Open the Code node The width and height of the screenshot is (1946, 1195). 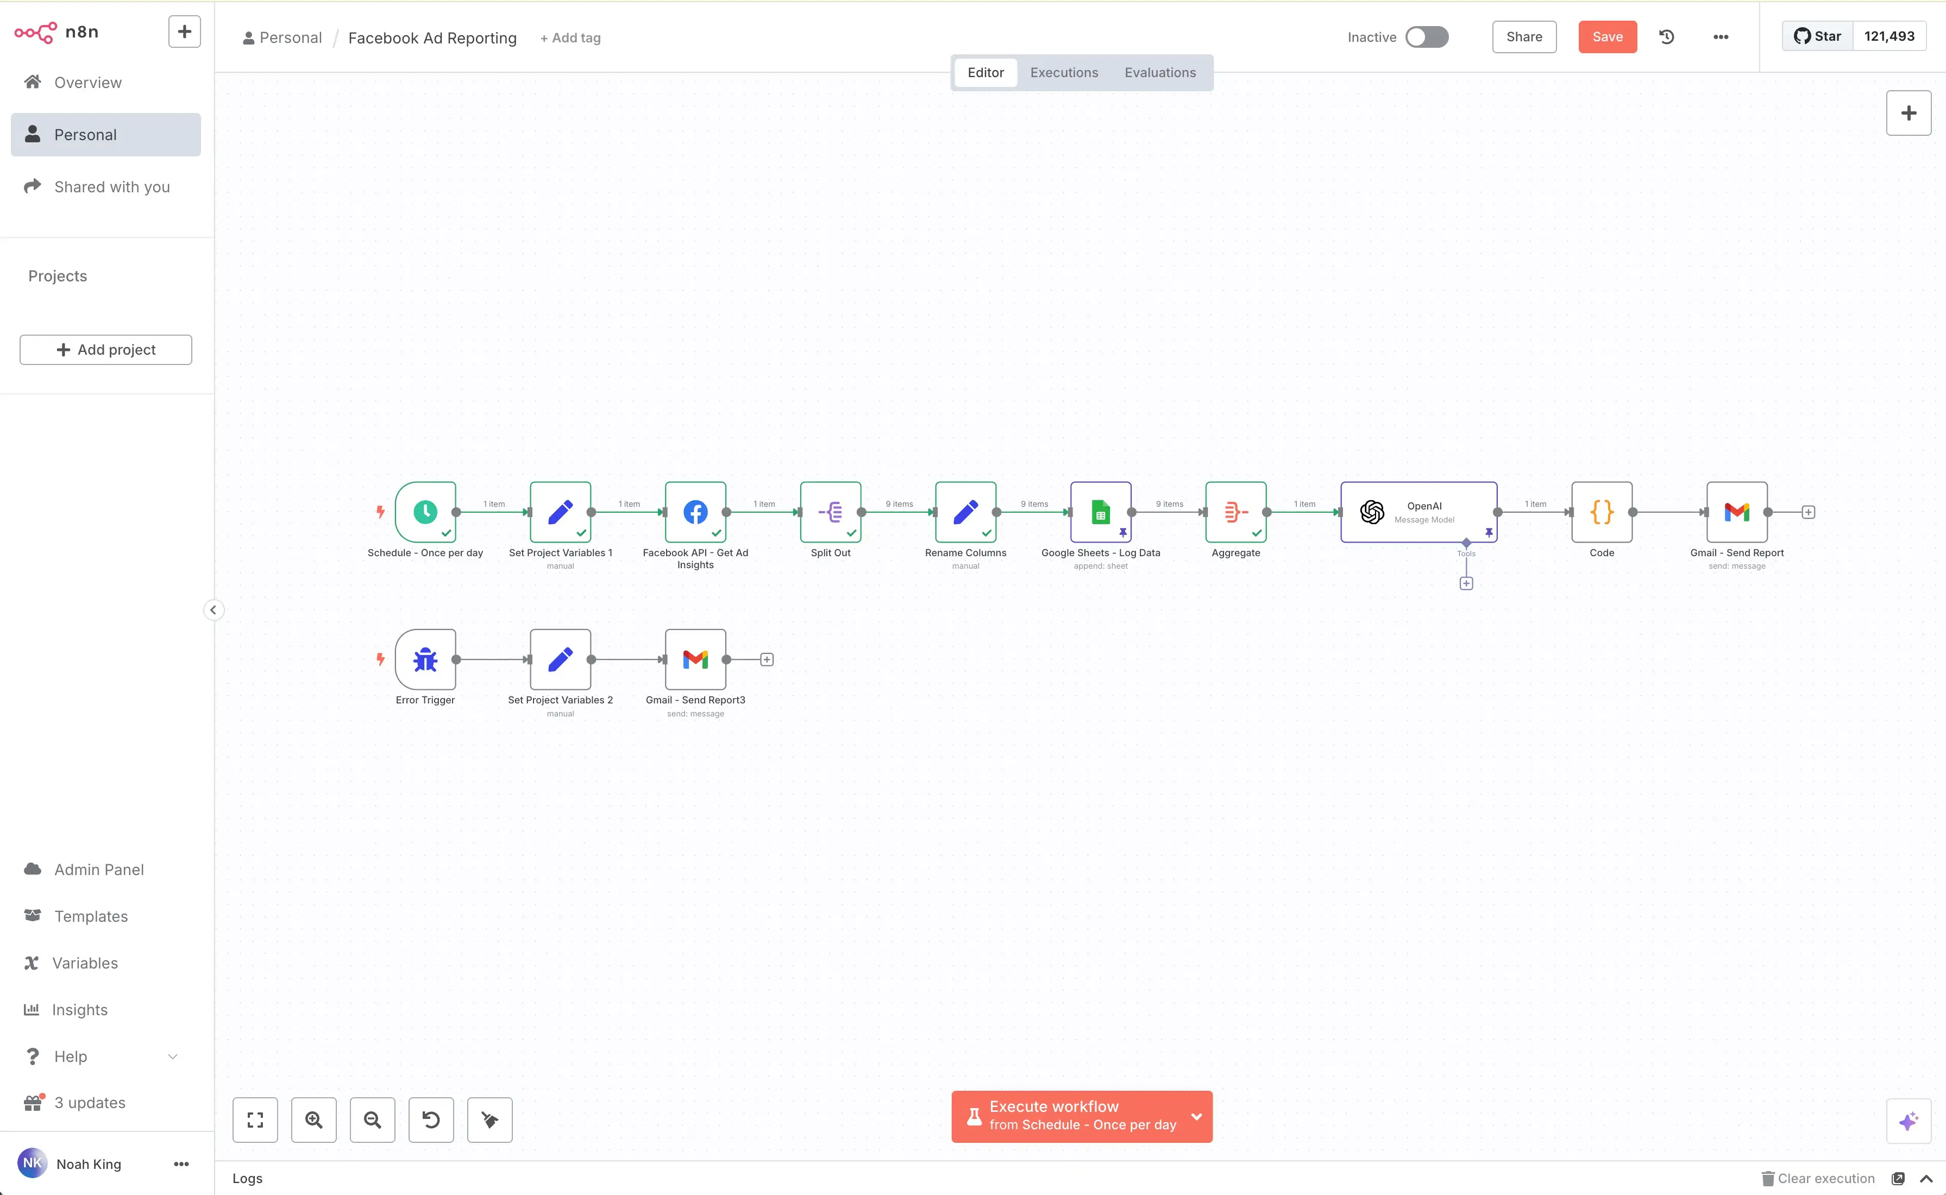pyautogui.click(x=1602, y=512)
